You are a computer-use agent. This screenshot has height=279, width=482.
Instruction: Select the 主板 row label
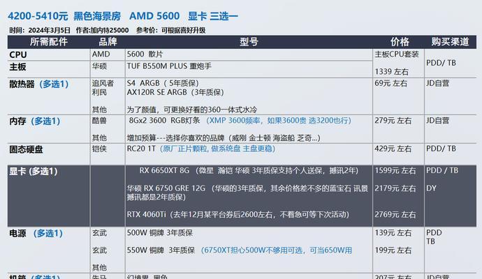pos(18,66)
